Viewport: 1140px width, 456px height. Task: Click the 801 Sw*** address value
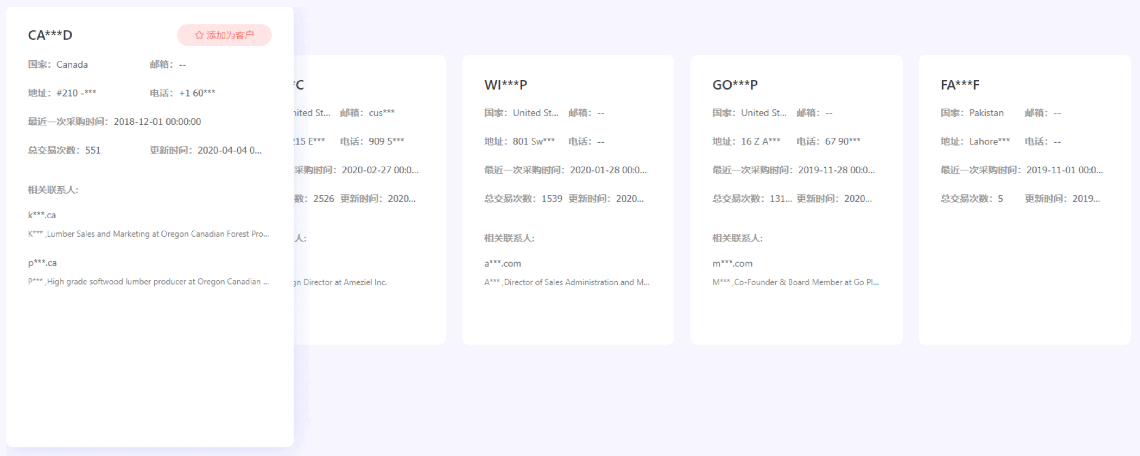[534, 142]
